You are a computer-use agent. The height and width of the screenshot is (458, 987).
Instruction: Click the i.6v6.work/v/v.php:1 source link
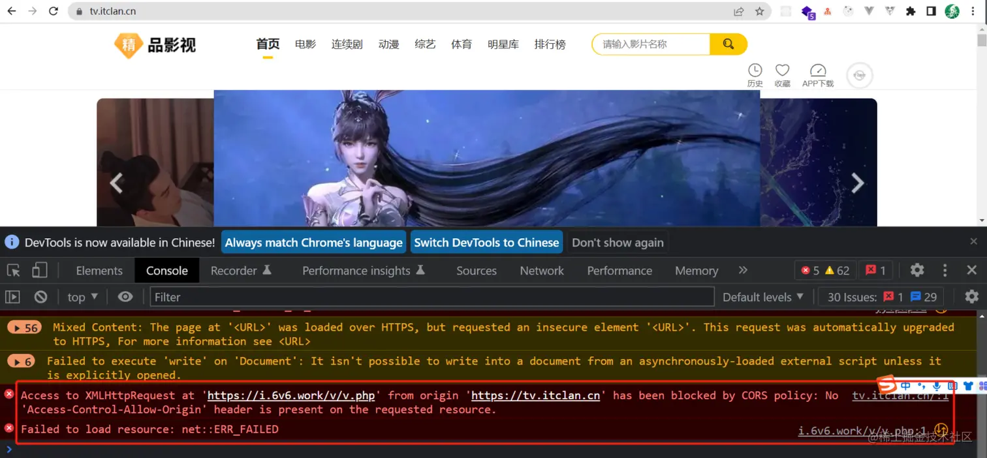click(862, 431)
